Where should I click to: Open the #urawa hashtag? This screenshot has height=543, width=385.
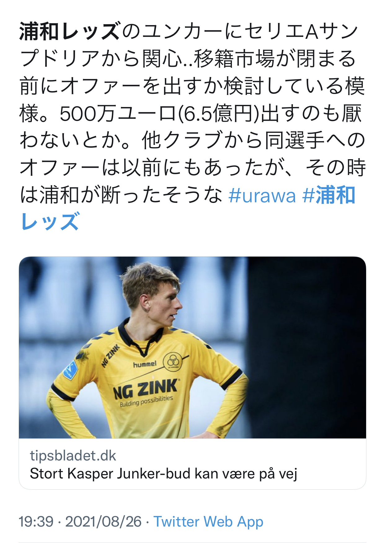coord(262,195)
